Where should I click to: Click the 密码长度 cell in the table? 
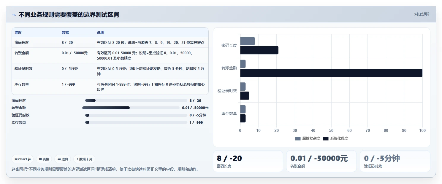[x=22, y=42]
